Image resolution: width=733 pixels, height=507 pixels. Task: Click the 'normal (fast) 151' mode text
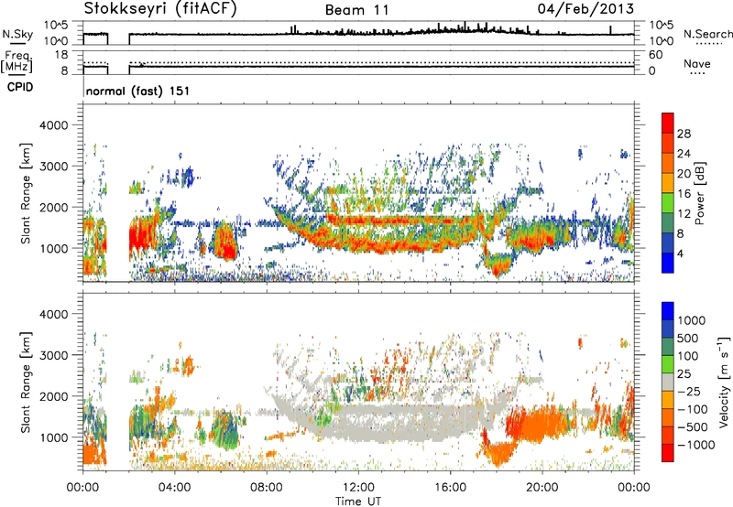click(x=138, y=91)
